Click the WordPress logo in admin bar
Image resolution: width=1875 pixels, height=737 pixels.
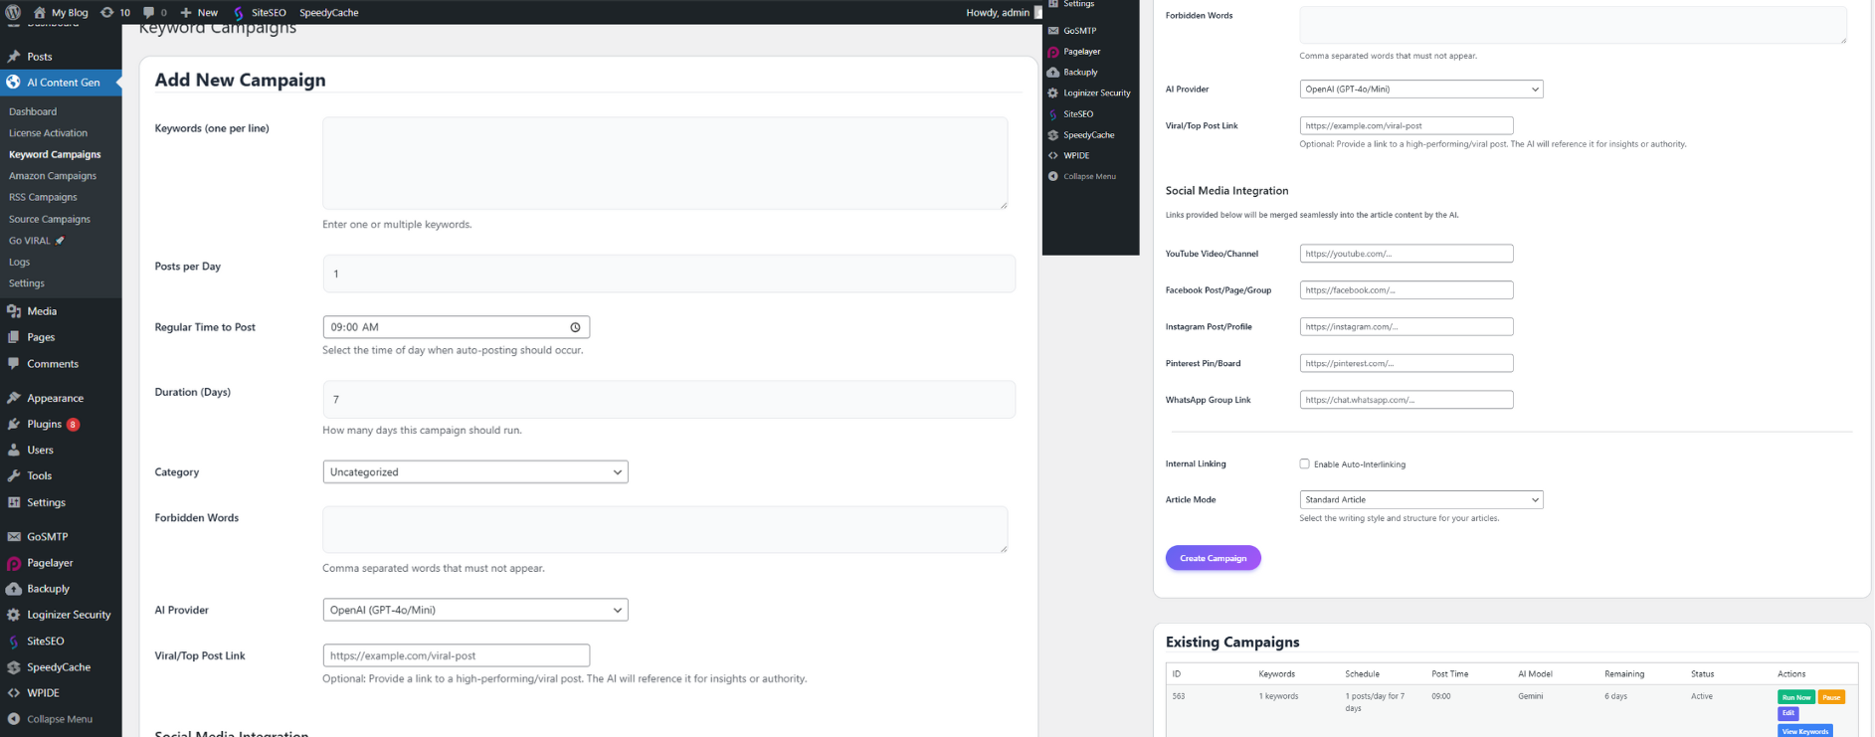coord(13,12)
